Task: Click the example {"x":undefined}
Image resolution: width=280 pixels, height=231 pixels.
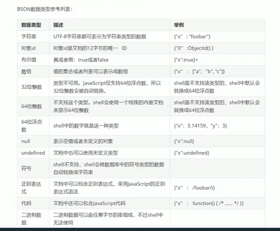Action: pyautogui.click(x=192, y=153)
